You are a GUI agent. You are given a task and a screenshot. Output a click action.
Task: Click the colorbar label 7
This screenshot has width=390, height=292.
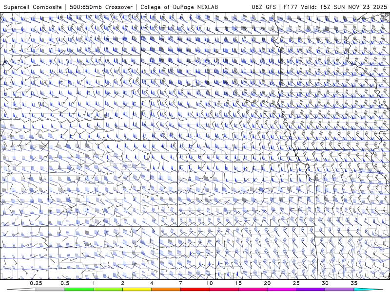pos(180,283)
